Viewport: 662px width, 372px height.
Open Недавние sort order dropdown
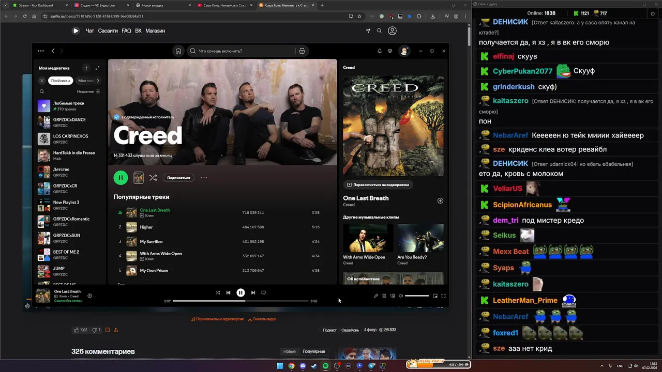coord(88,91)
